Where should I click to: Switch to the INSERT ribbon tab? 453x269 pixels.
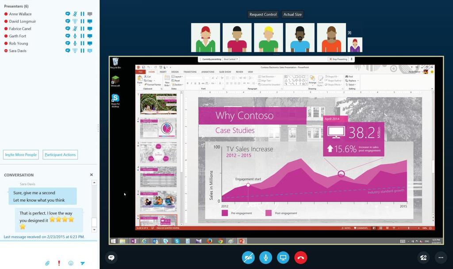point(163,72)
